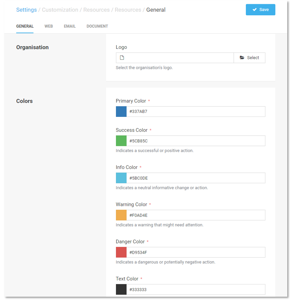Screen dimensions: 290x301
Task: Click the blue Primary Color swatch
Action: pos(121,111)
